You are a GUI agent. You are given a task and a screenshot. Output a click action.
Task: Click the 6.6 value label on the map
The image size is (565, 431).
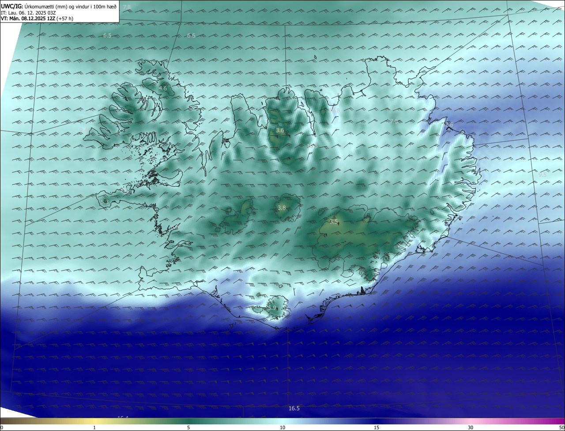point(191,35)
